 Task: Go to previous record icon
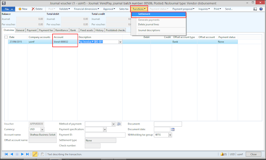(x=12, y=154)
